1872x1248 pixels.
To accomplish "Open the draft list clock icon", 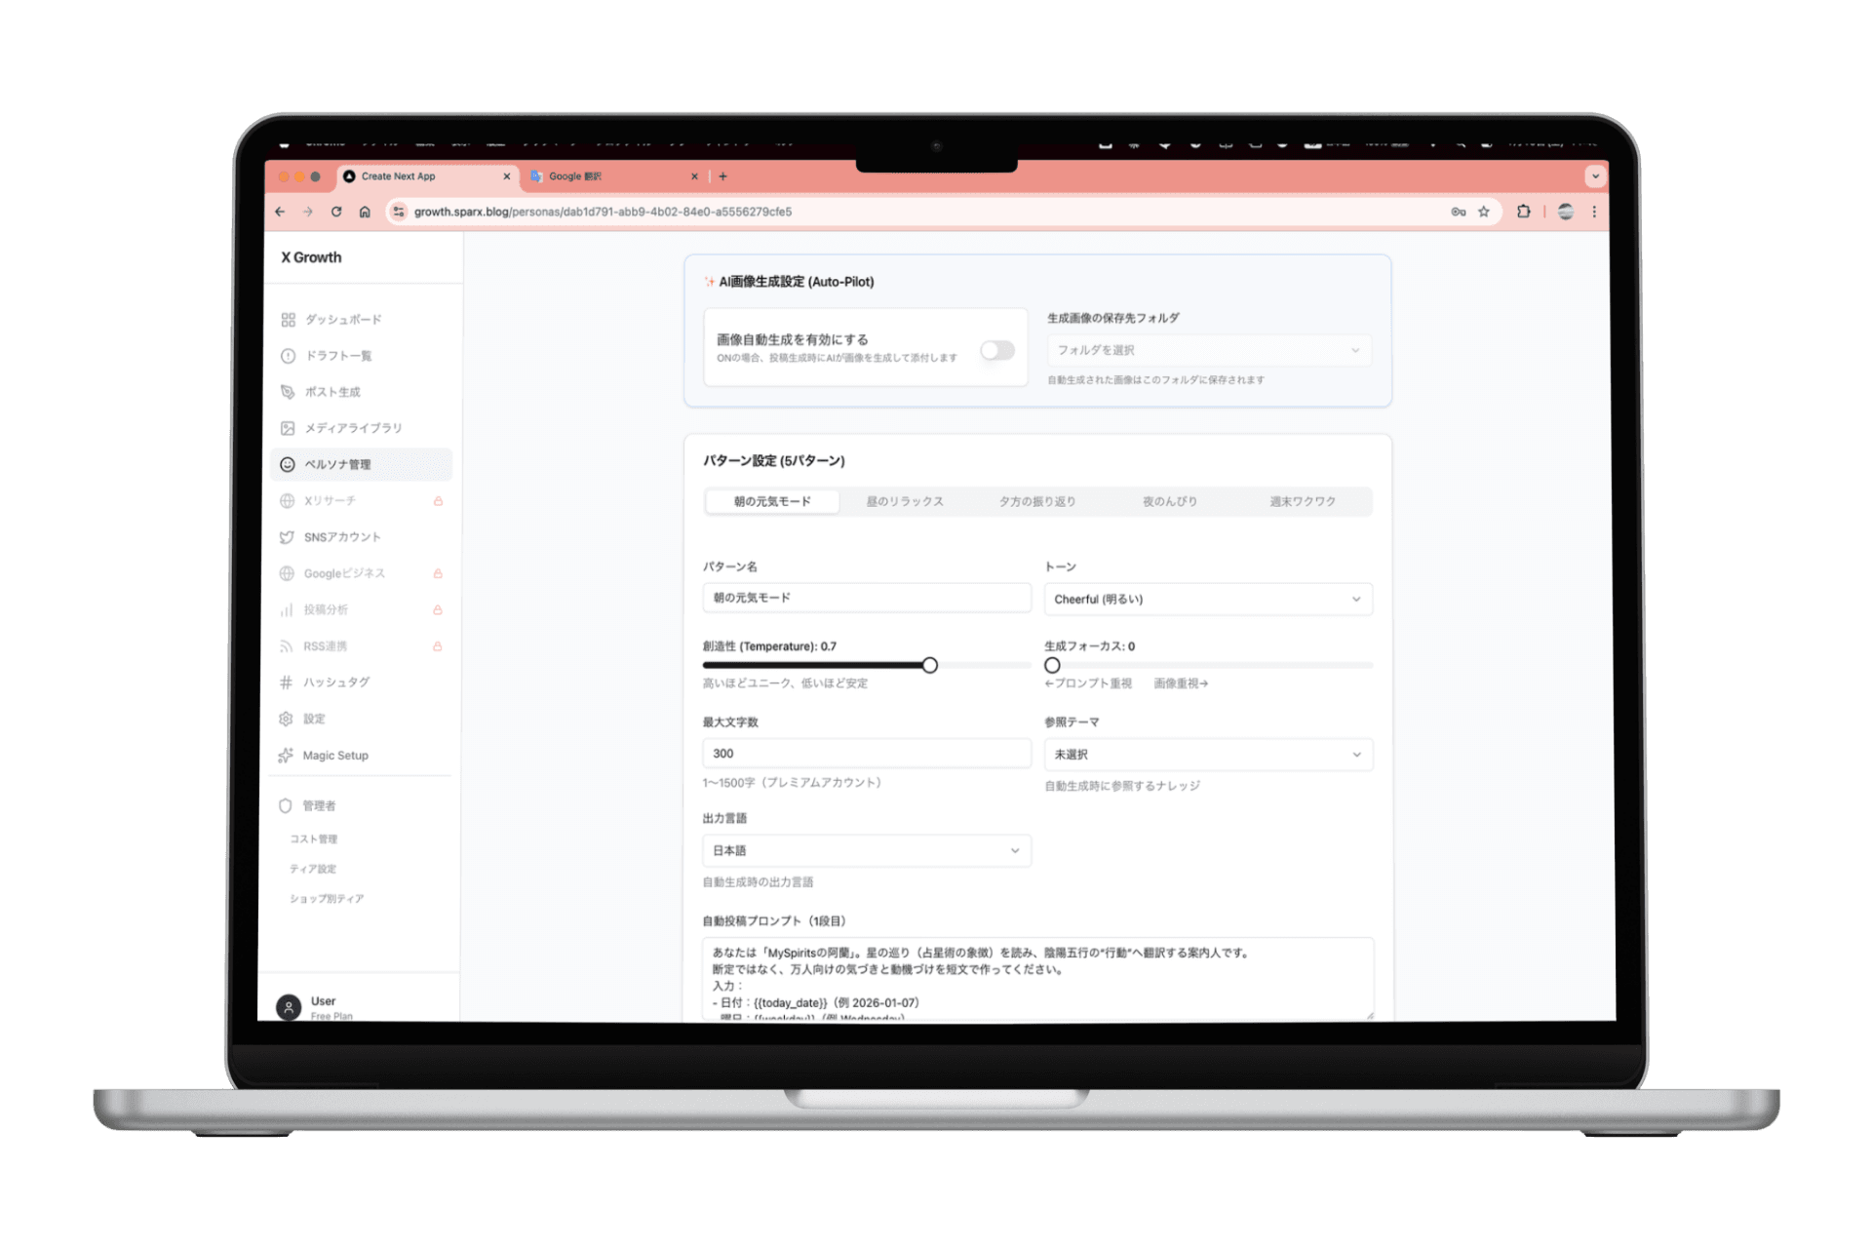I will click(x=288, y=356).
